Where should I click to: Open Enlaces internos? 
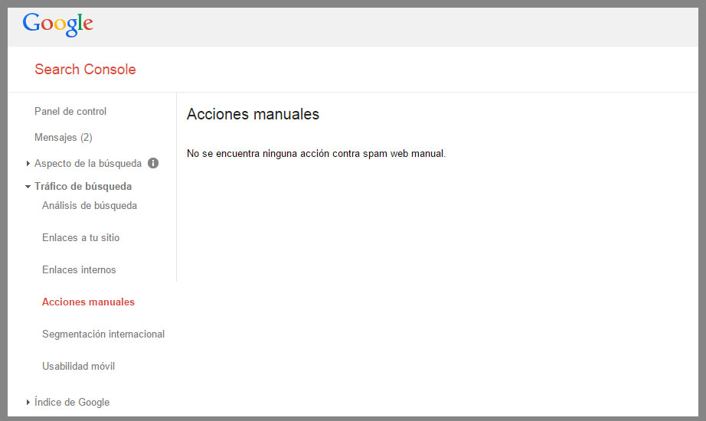pos(79,269)
